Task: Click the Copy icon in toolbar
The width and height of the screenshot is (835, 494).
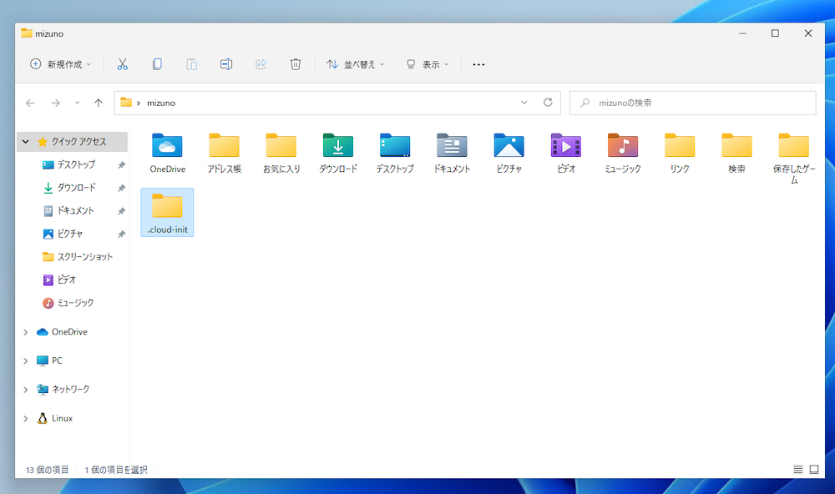Action: [157, 64]
